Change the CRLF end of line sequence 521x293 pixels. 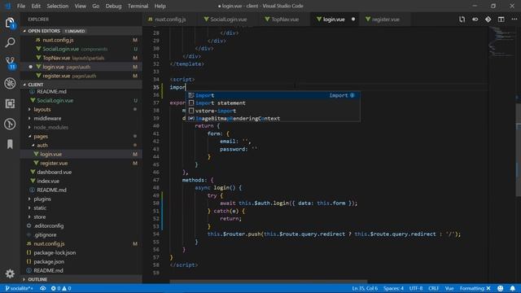(x=434, y=288)
